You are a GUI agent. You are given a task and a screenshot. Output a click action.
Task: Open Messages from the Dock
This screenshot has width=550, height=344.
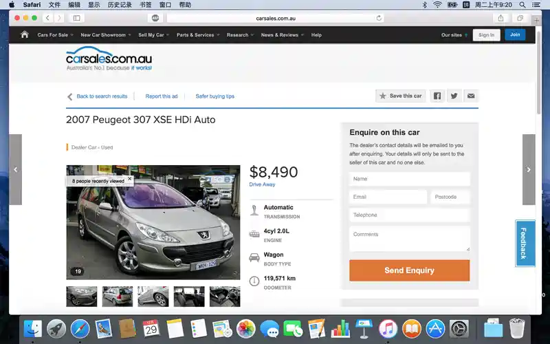(x=269, y=329)
